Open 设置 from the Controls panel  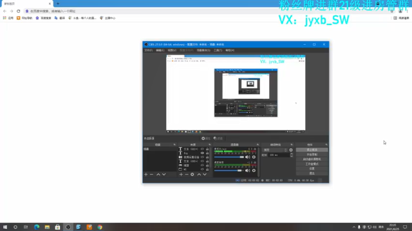click(312, 169)
